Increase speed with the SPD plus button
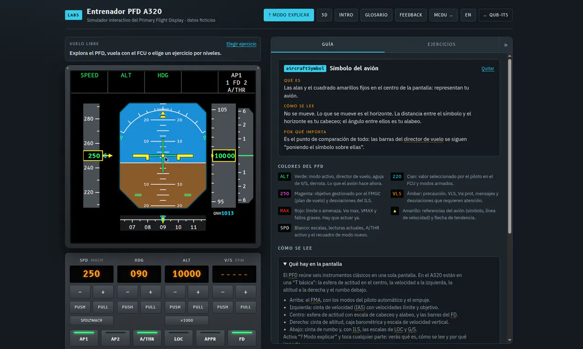 (103, 292)
